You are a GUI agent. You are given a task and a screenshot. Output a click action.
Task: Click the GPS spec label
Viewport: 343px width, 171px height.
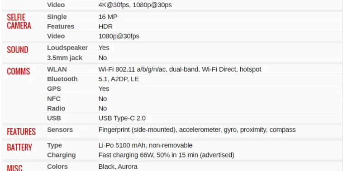click(x=54, y=89)
